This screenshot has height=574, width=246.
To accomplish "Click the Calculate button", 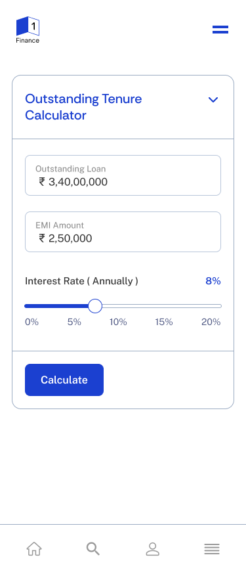I will 64,380.
